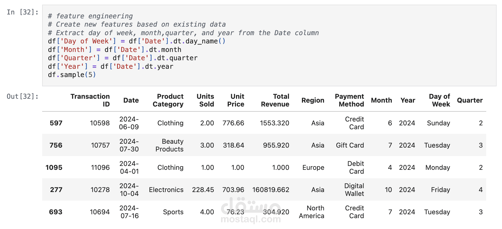Click the 160819.662 total revenue cell
The width and height of the screenshot is (502, 229).
point(271,190)
